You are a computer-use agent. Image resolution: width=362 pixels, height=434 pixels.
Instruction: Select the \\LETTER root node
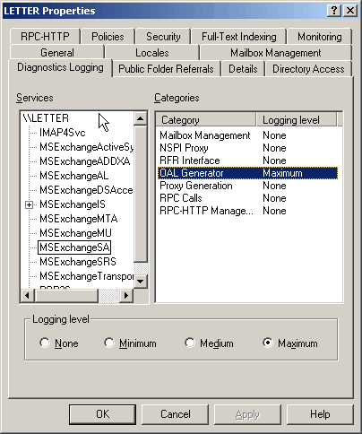pos(46,118)
